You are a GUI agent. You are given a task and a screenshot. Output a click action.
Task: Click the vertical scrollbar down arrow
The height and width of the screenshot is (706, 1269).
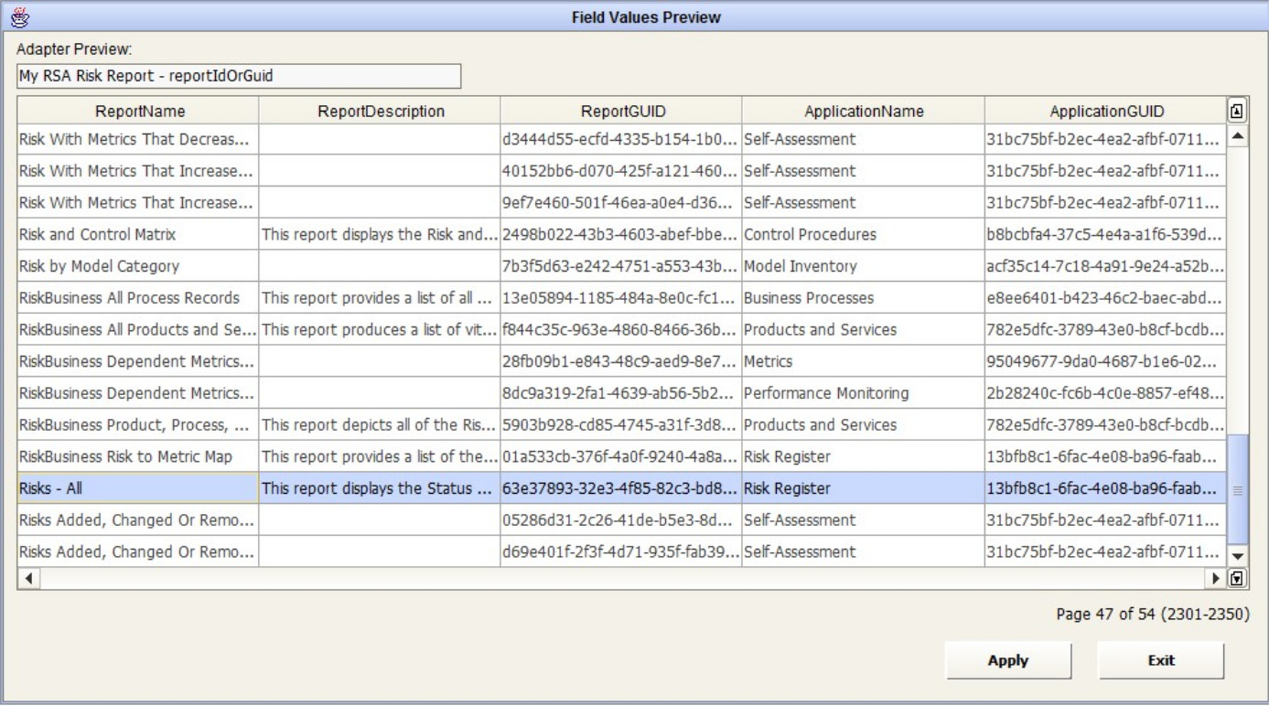(x=1236, y=555)
